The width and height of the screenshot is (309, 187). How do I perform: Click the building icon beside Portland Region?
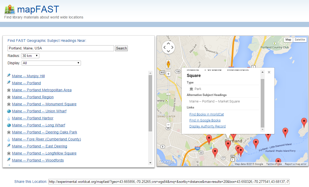pyautogui.click(x=9, y=97)
